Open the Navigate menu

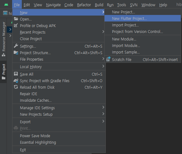point(53,5)
